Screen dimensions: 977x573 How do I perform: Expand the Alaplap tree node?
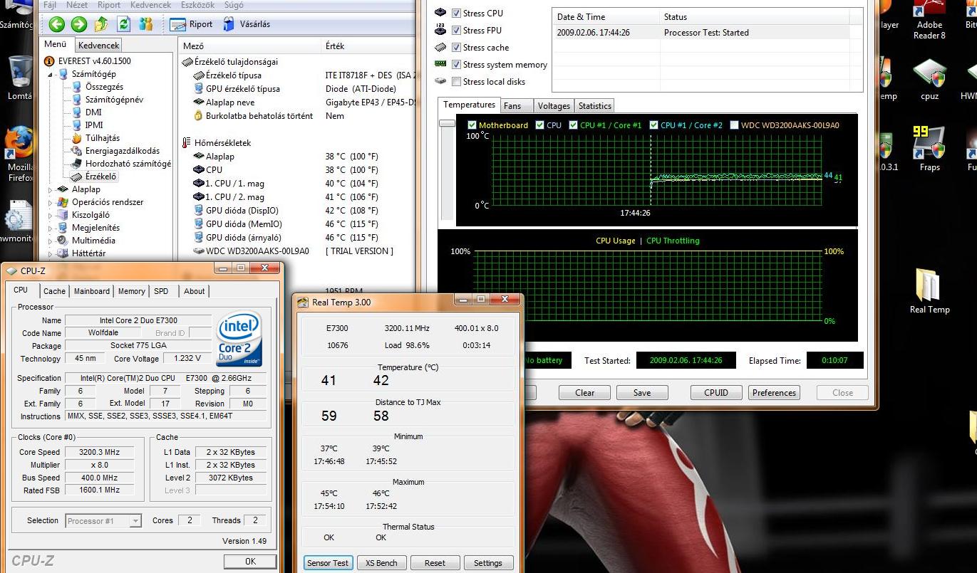[51, 190]
